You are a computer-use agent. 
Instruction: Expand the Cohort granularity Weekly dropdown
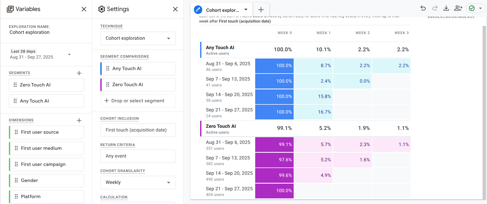[x=138, y=183]
